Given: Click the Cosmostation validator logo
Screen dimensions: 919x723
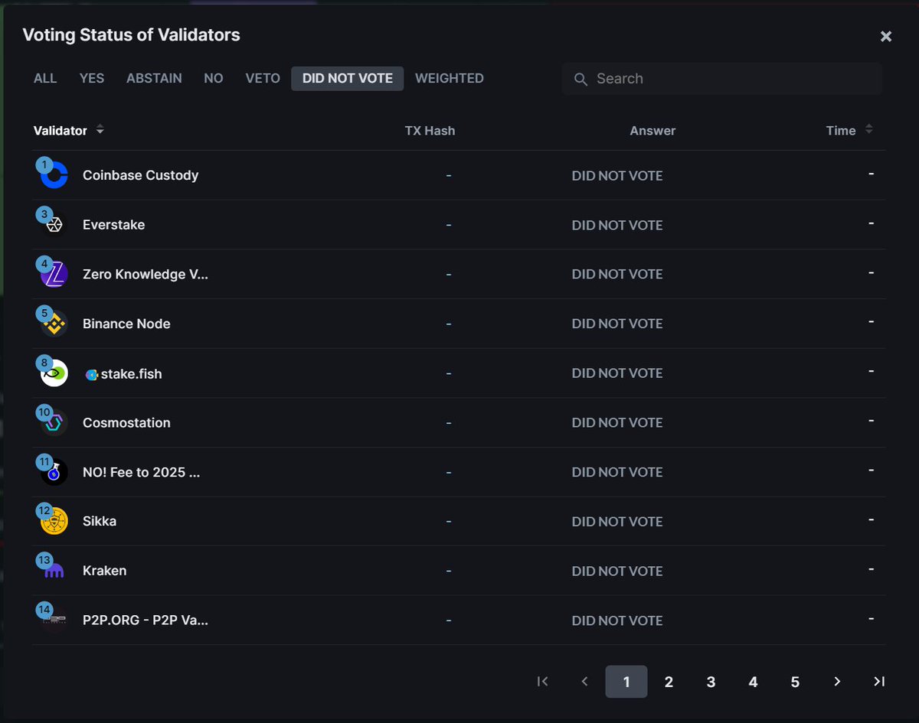Looking at the screenshot, I should [x=54, y=422].
